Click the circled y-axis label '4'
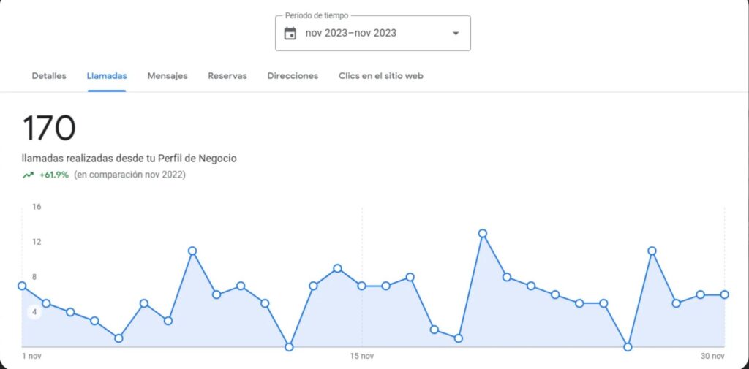749x369 pixels. pos(34,312)
